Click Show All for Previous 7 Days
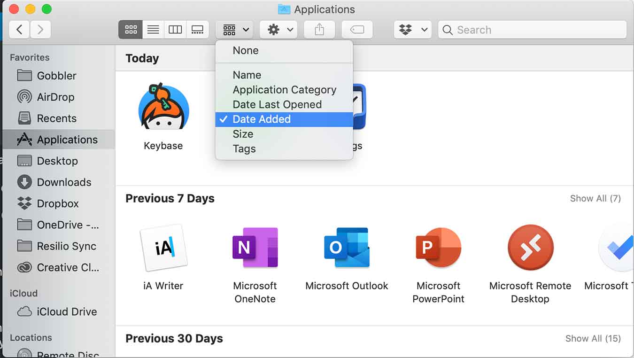This screenshot has width=634, height=358. pos(595,198)
